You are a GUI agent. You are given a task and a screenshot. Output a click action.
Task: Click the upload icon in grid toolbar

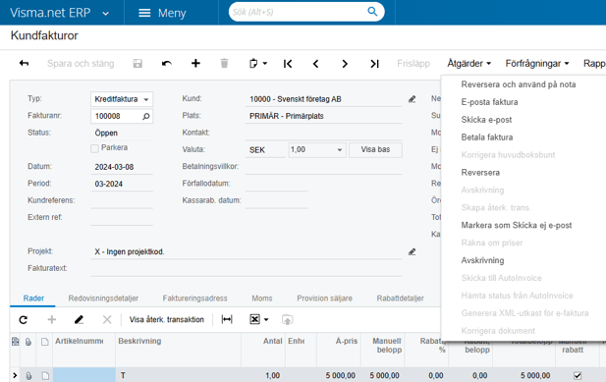287,319
